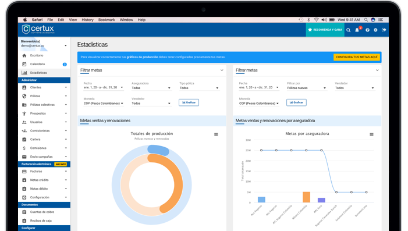Open the left Fecha date range dropdown

(103, 88)
